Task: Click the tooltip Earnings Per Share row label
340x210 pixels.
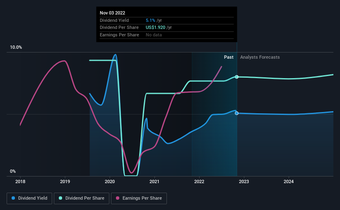Action: click(119, 35)
